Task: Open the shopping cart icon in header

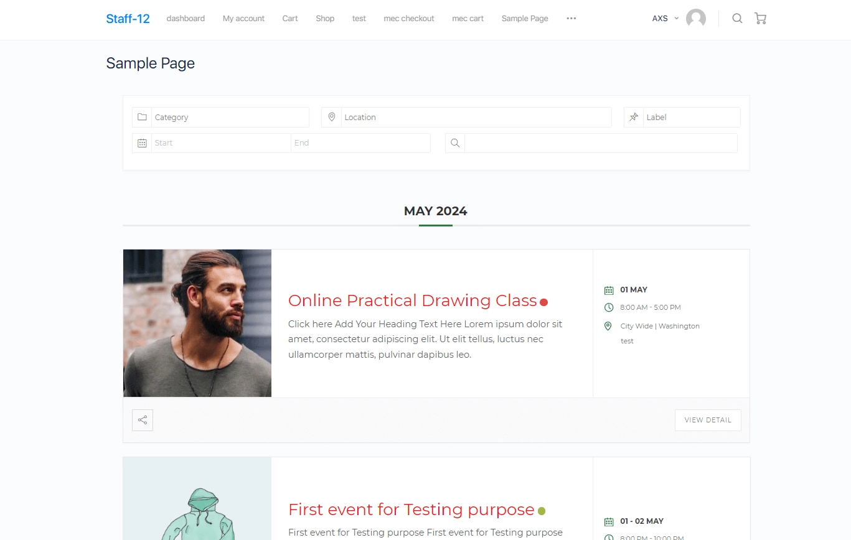Action: point(760,19)
